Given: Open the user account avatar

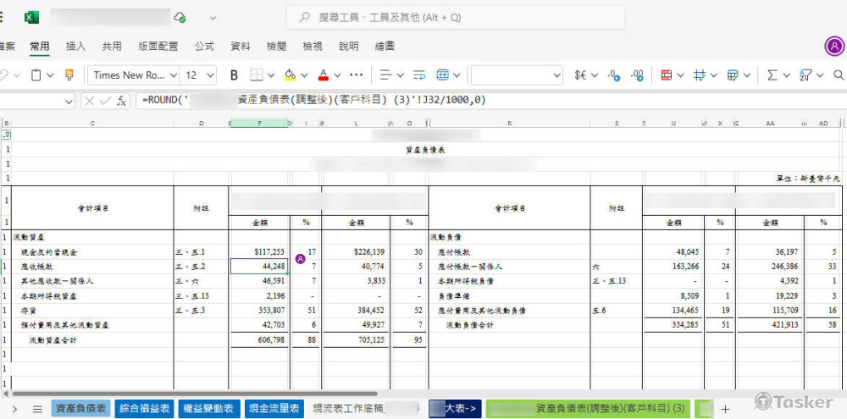Looking at the screenshot, I should coord(834,47).
